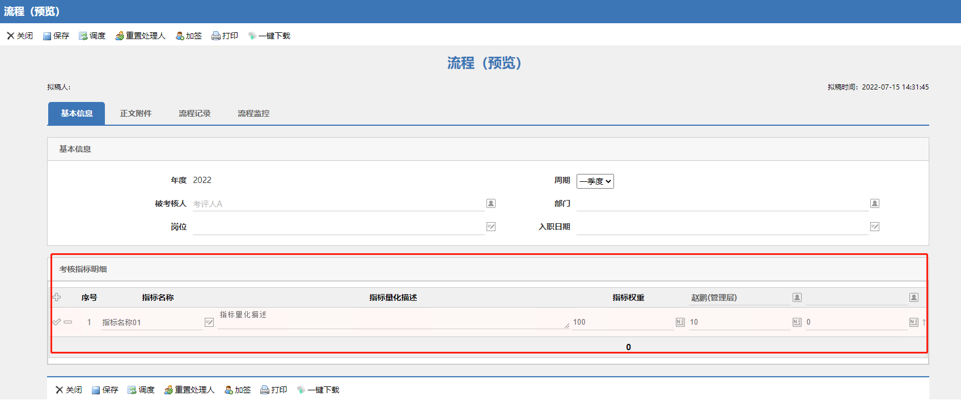Click the weight field containing 100
The image size is (961, 413).
(x=623, y=322)
